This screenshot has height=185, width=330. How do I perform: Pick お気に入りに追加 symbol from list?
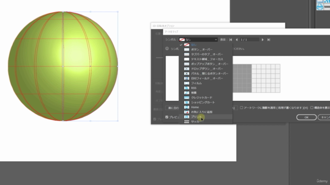[x=206, y=112]
